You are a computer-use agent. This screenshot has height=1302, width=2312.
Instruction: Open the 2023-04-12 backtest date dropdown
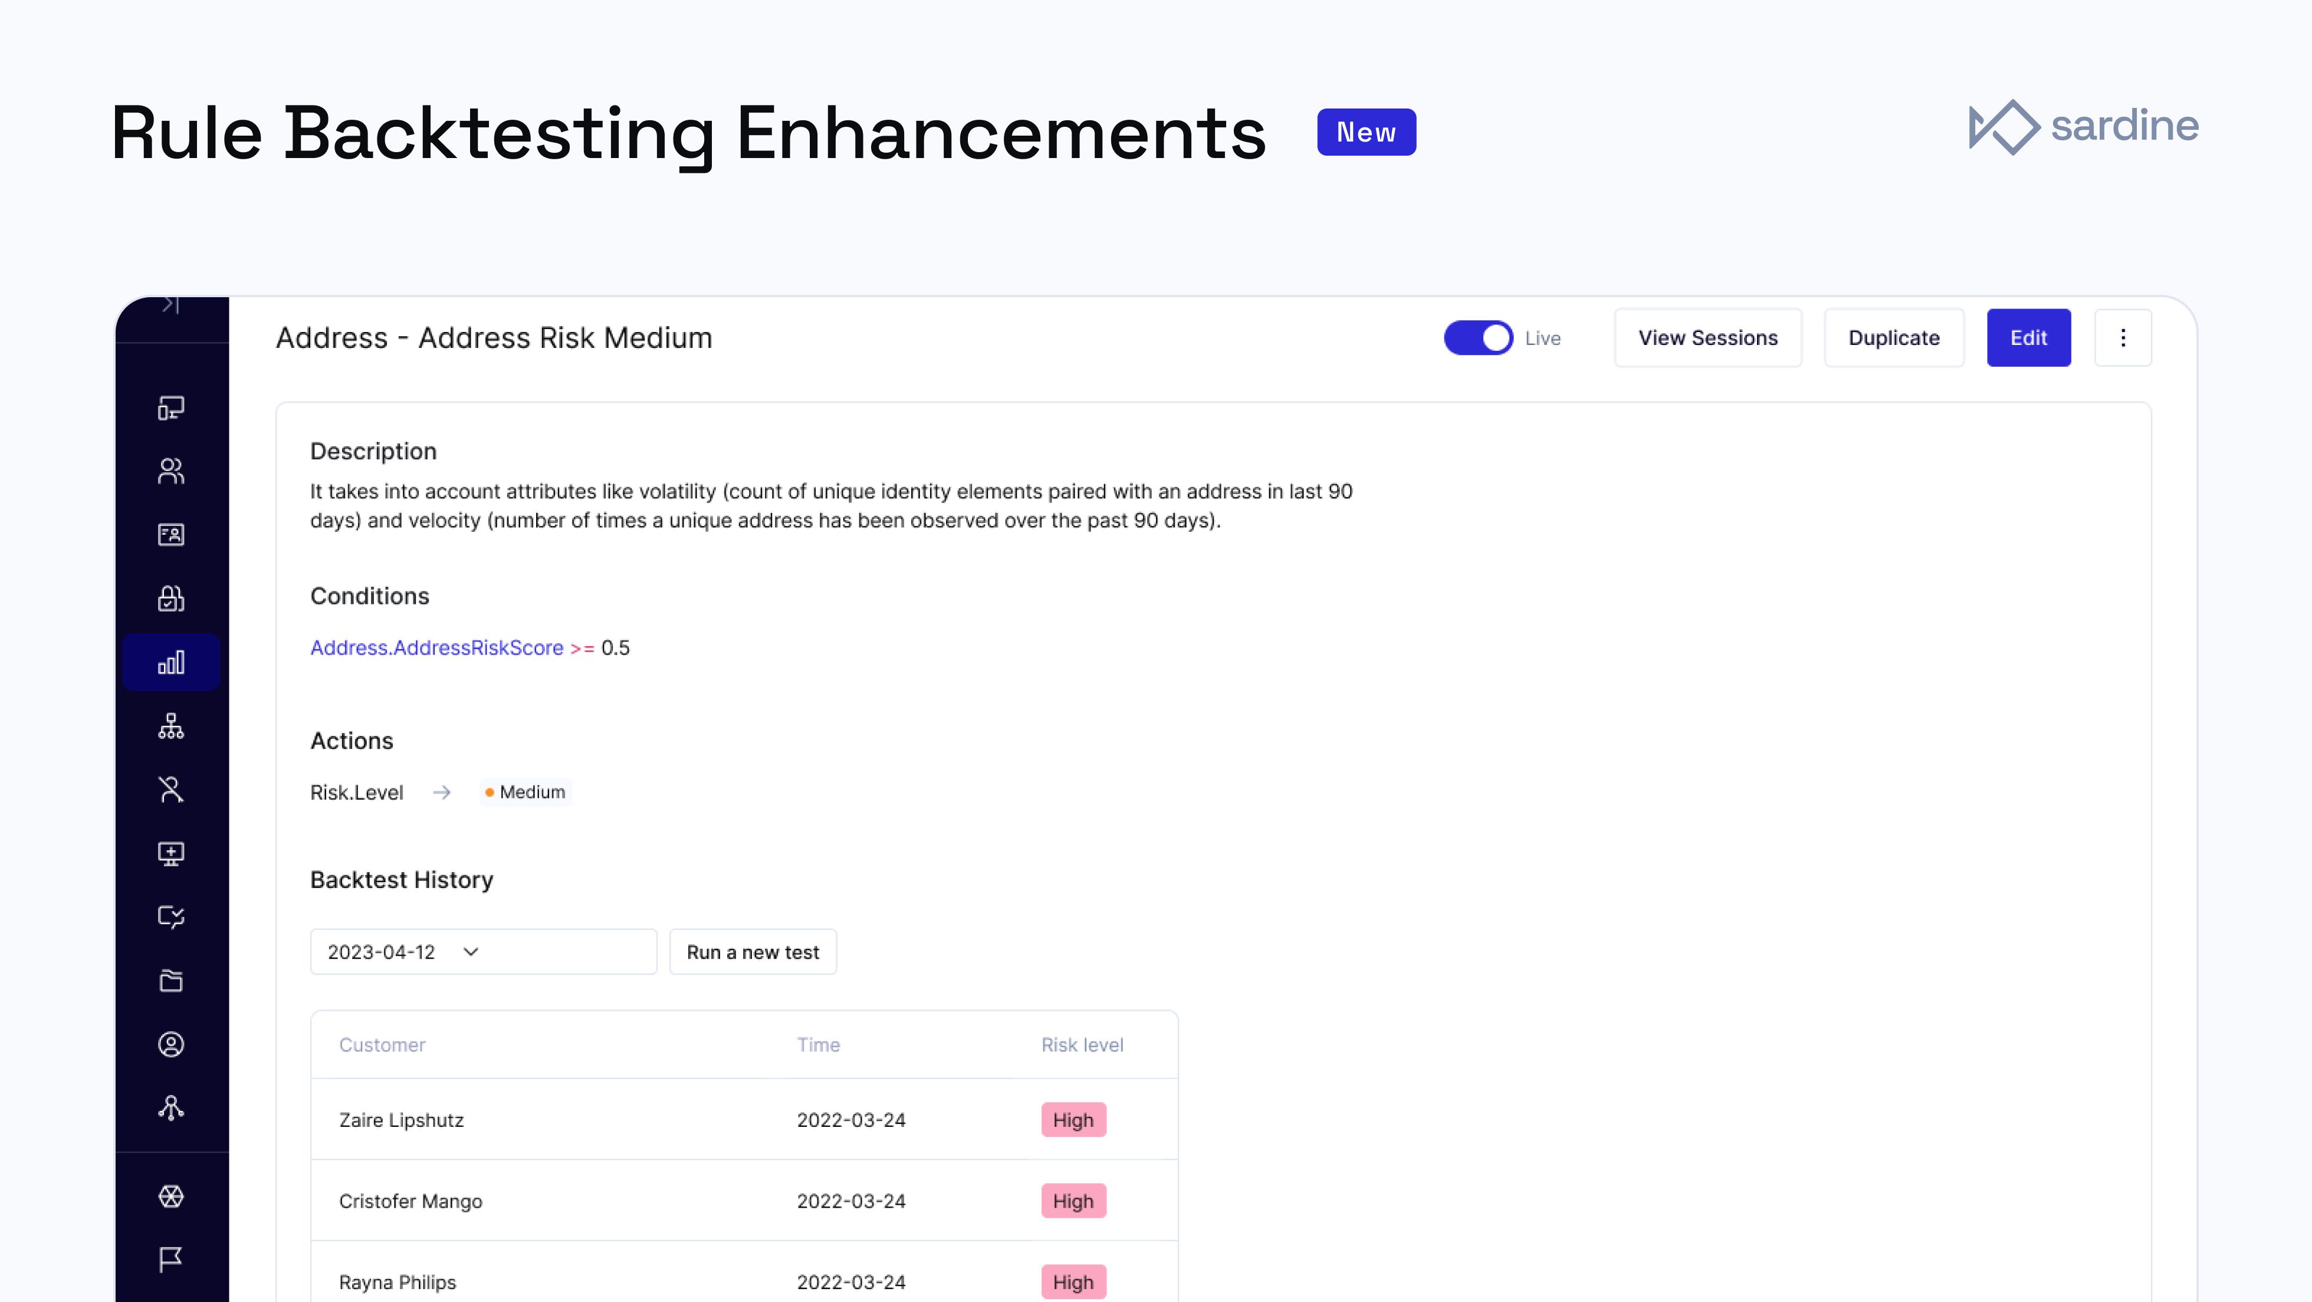[x=483, y=952]
